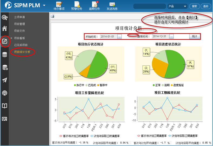Click the print icon above the report

(53, 16)
